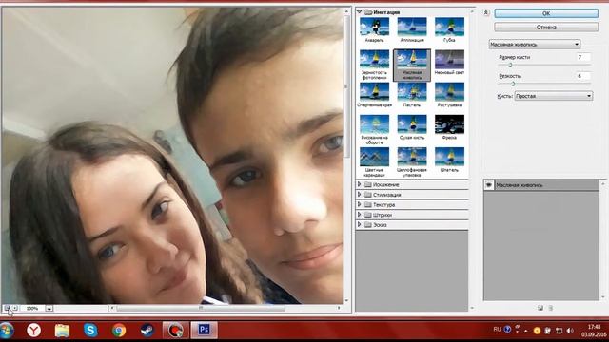Viewport: 609px width, 342px height.
Task: Click the volume speaker tray icon
Action: [570, 331]
